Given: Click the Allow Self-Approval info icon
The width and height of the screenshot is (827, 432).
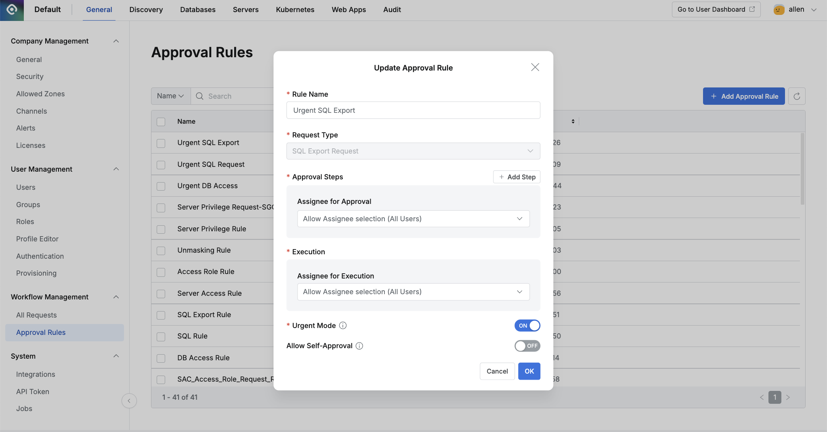Looking at the screenshot, I should pyautogui.click(x=359, y=346).
